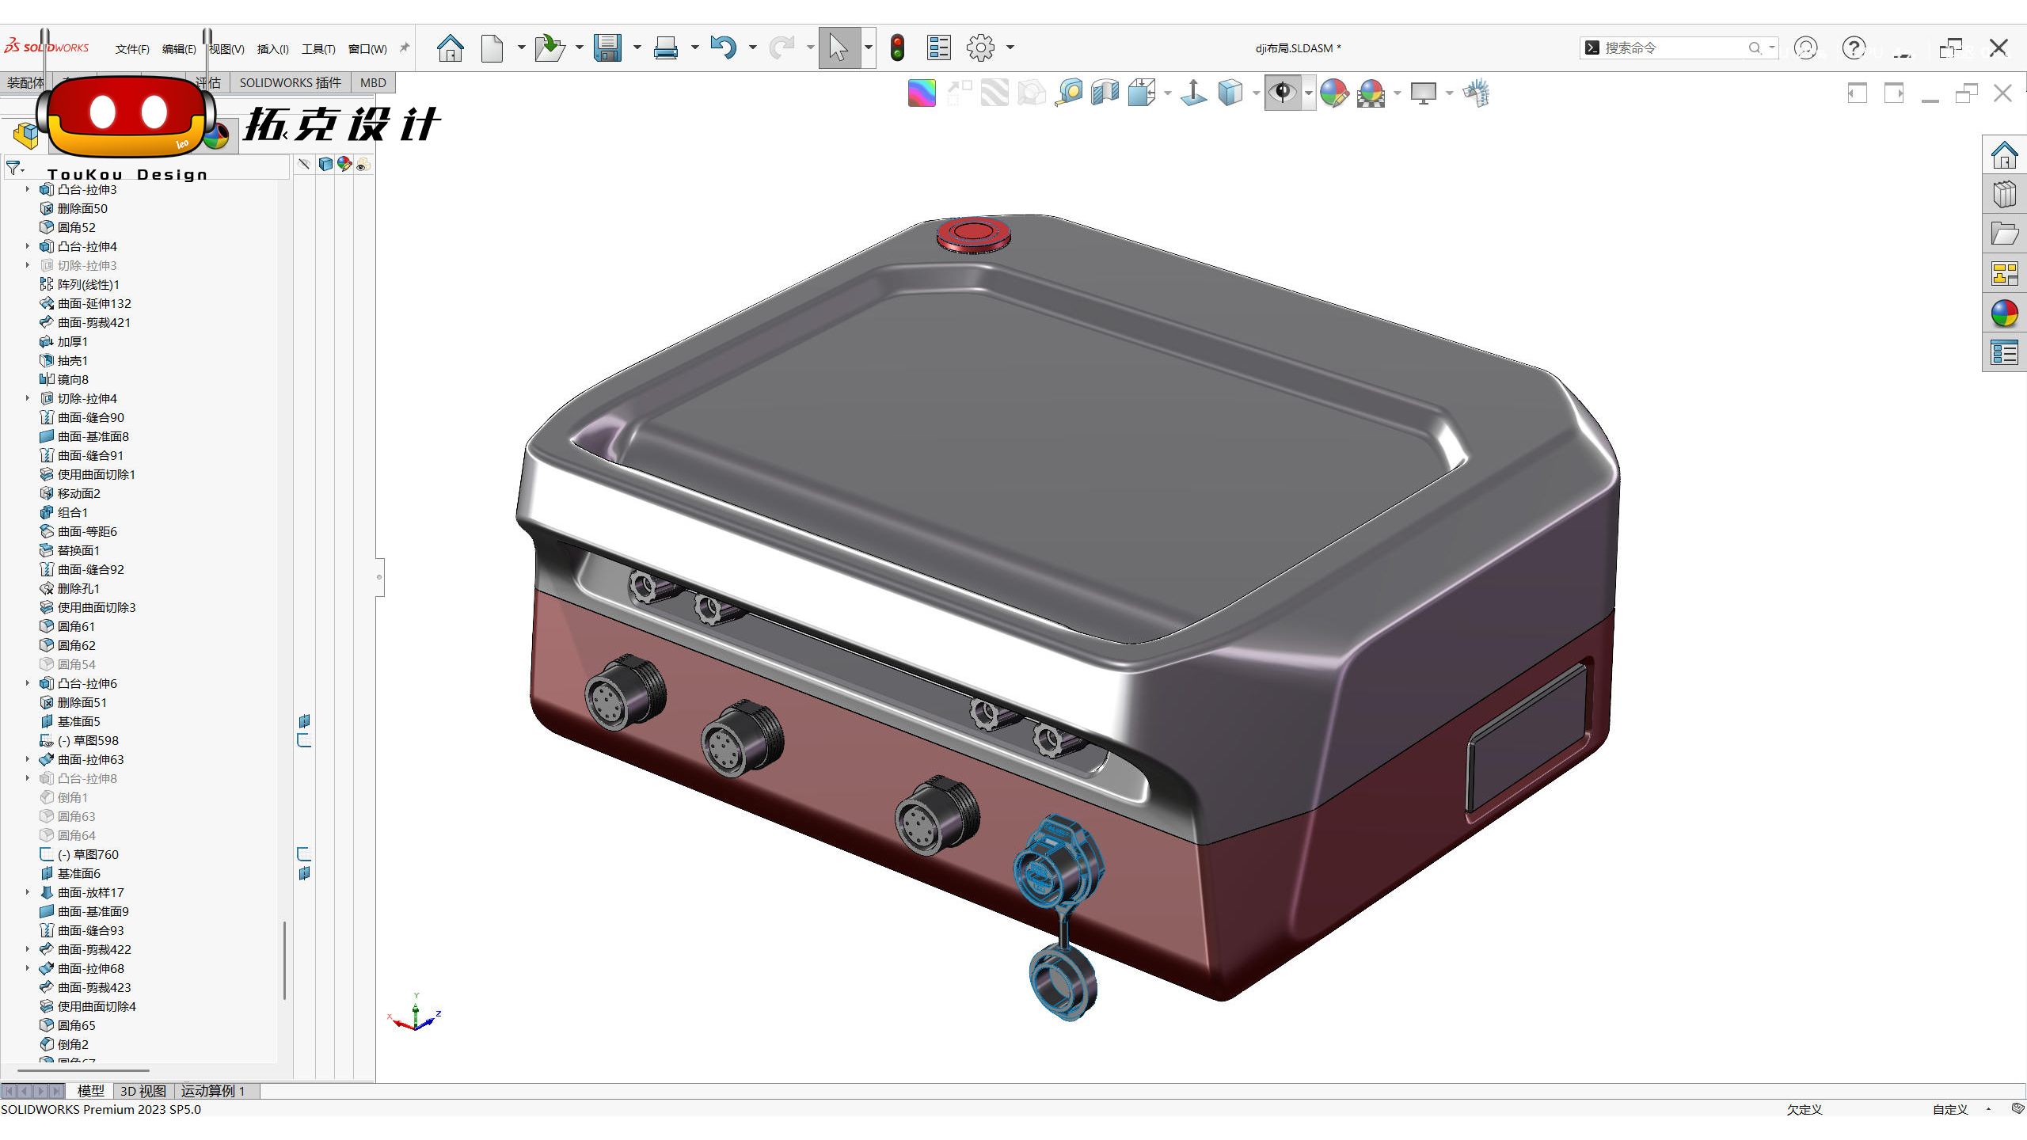Activate the Section View tool
The width and height of the screenshot is (2027, 1140).
point(1105,93)
